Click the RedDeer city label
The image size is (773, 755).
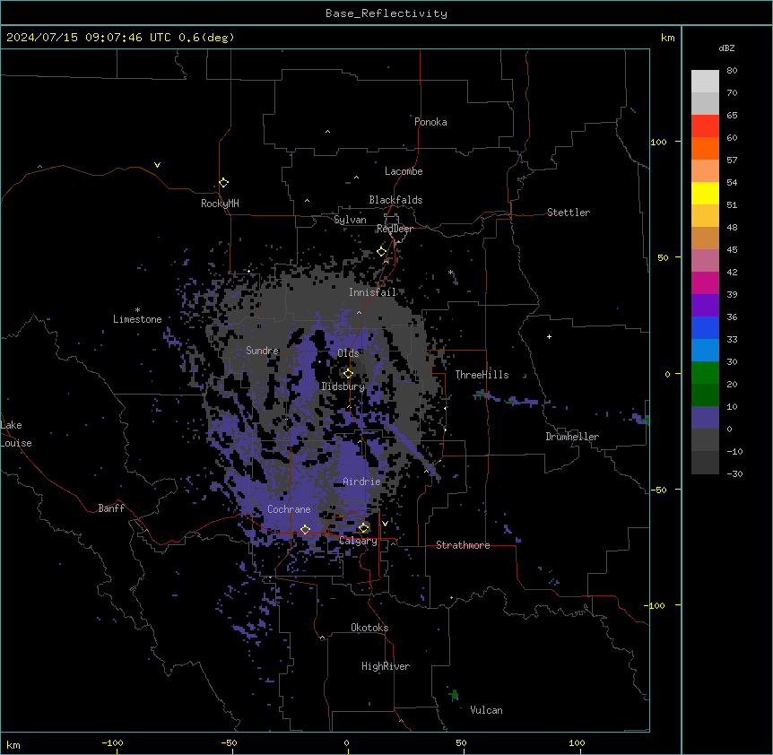[395, 229]
